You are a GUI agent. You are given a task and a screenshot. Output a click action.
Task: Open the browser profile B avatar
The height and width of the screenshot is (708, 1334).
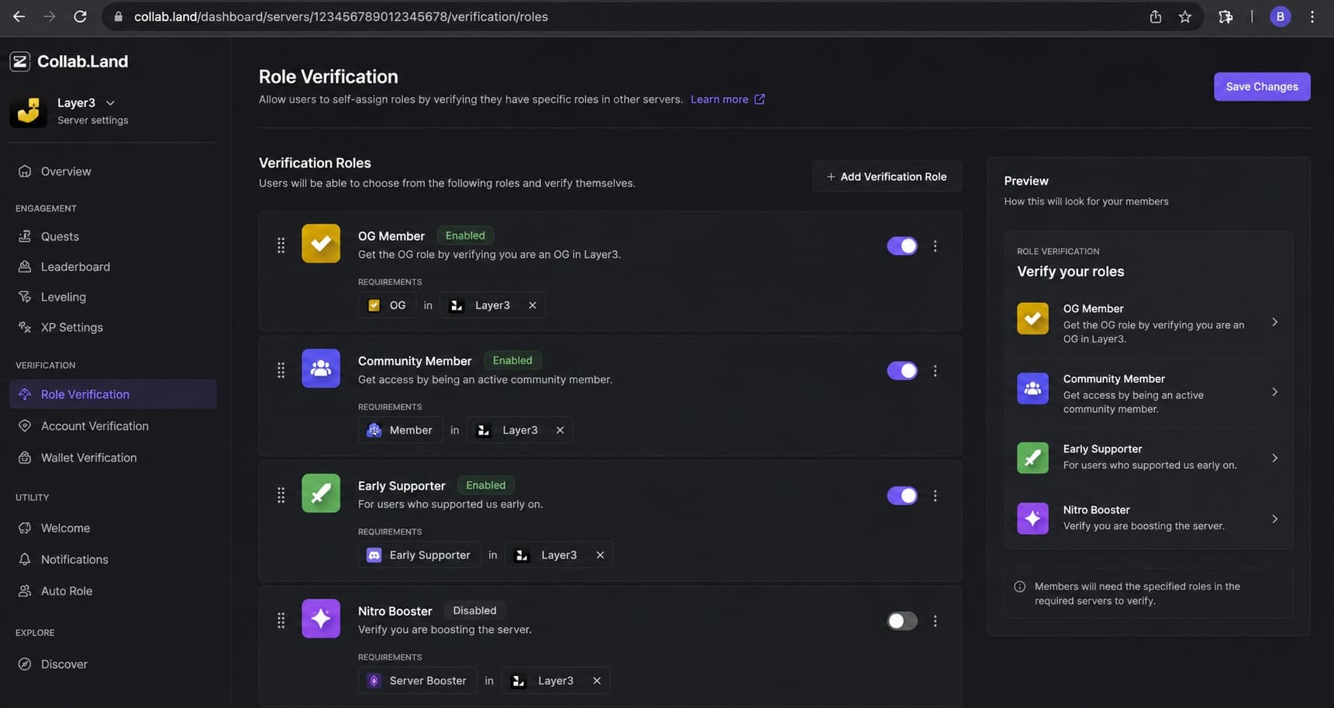click(x=1281, y=16)
